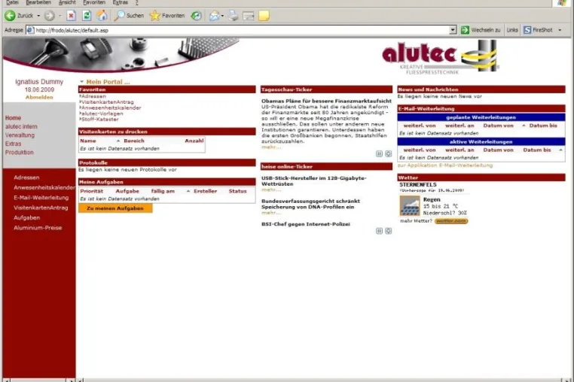Click the Abmelden link
The height and width of the screenshot is (382, 574).
click(39, 97)
